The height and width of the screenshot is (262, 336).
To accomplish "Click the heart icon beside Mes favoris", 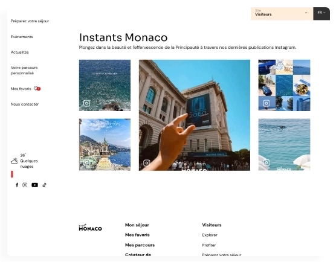I will click(36, 89).
